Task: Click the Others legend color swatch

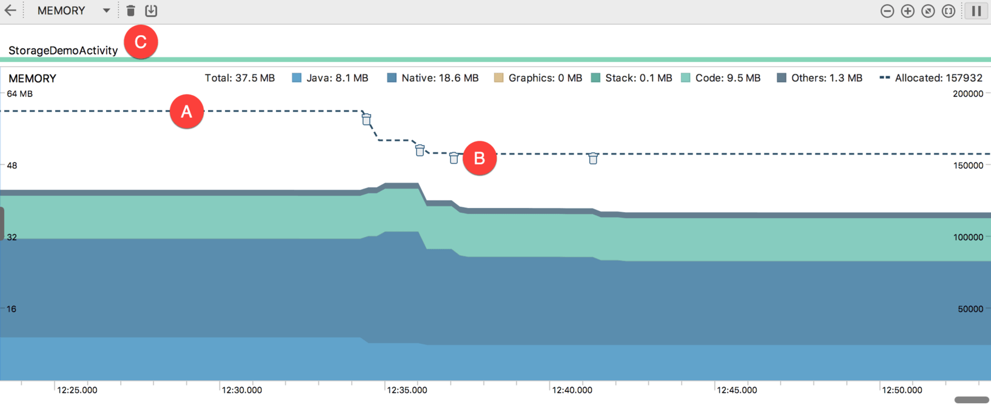Action: pos(781,78)
